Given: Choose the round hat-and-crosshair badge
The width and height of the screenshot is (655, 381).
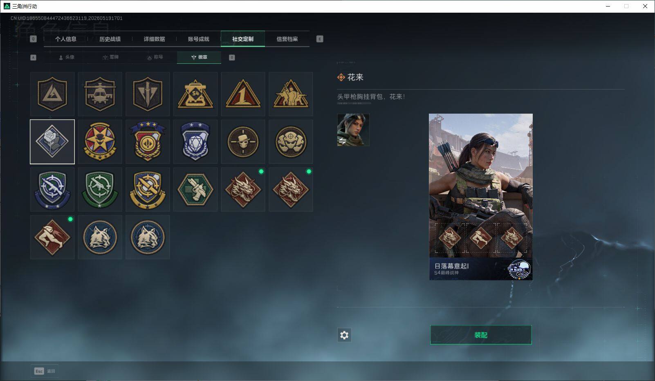Looking at the screenshot, I should [243, 142].
